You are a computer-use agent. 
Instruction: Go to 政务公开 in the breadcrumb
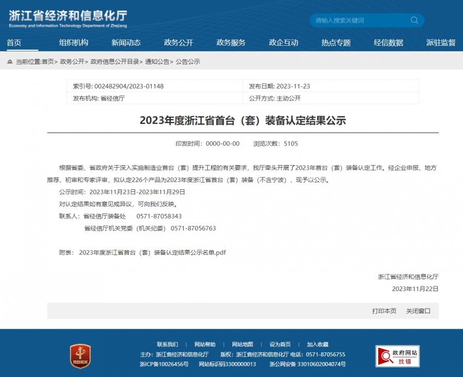tap(72, 61)
